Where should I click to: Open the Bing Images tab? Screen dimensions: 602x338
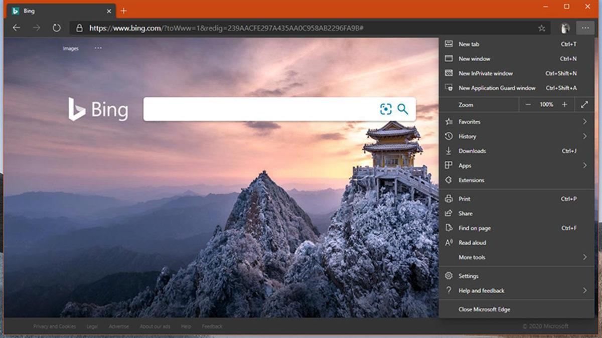[x=70, y=49]
